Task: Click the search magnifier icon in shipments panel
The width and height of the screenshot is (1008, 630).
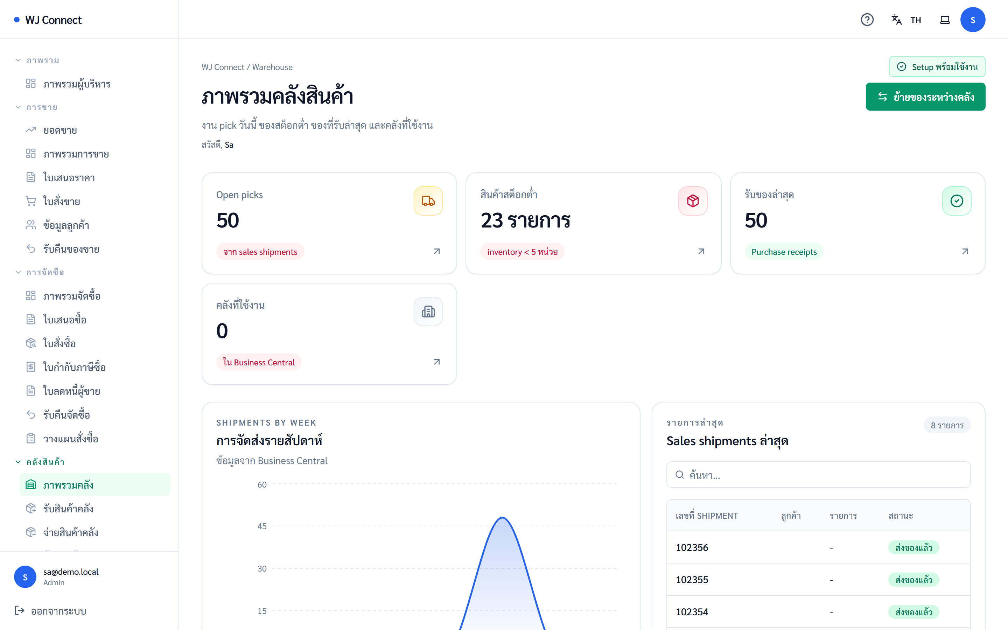Action: click(679, 475)
